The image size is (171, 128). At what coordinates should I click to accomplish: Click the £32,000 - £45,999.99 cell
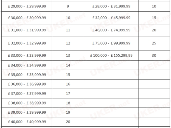tap(111, 18)
